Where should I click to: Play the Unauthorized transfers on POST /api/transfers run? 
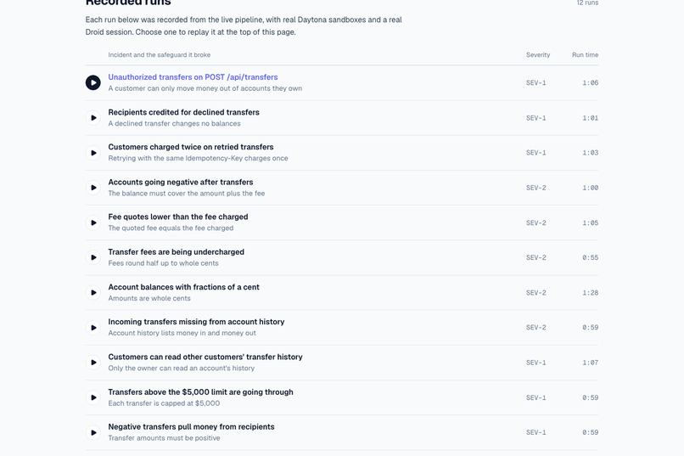[93, 82]
